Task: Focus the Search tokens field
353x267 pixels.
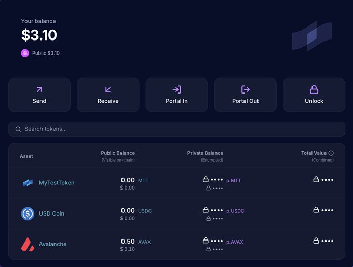Action: point(177,129)
